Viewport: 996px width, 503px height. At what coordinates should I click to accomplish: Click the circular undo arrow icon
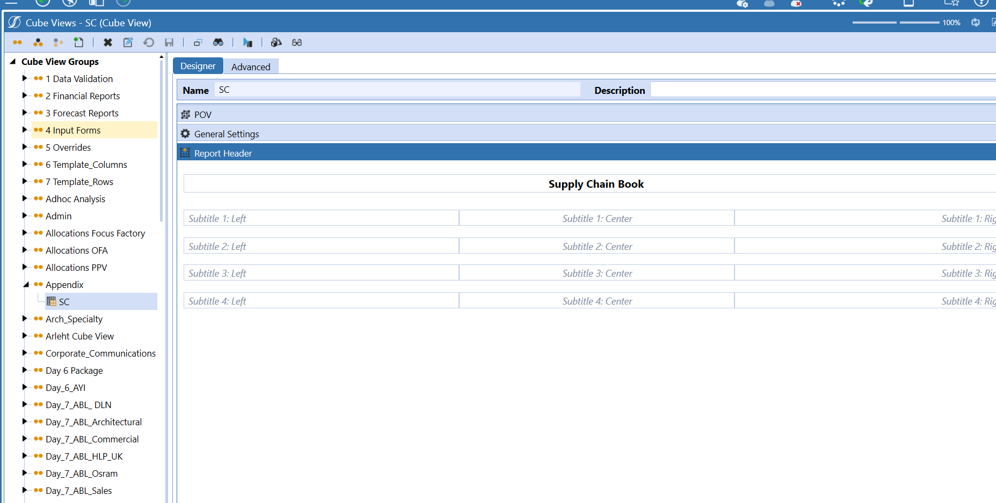click(x=149, y=42)
